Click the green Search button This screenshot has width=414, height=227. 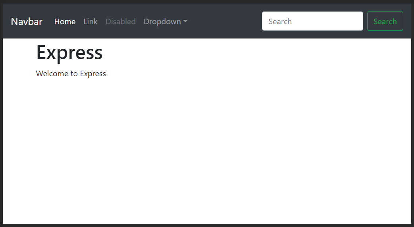coord(385,21)
